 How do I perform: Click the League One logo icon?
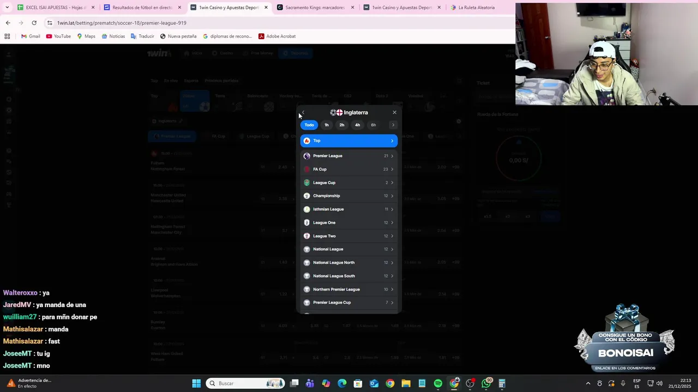[307, 223]
